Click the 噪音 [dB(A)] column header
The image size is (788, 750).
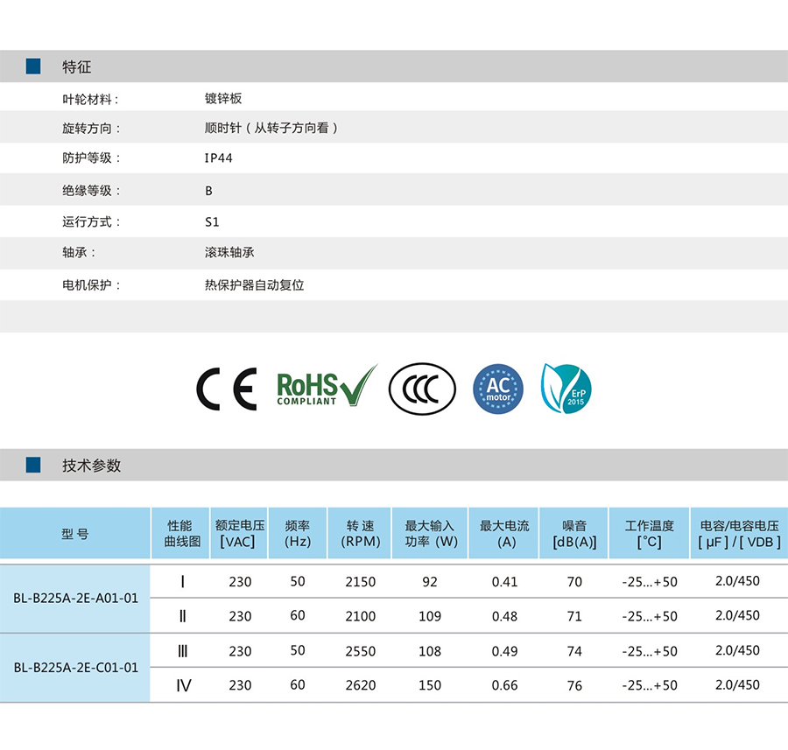(573, 534)
